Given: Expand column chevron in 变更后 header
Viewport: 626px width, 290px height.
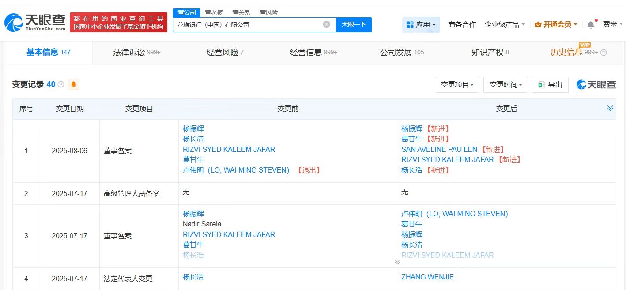Looking at the screenshot, I should [x=610, y=108].
